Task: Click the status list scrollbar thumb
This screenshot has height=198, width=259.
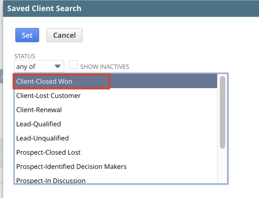Action: click(x=223, y=112)
